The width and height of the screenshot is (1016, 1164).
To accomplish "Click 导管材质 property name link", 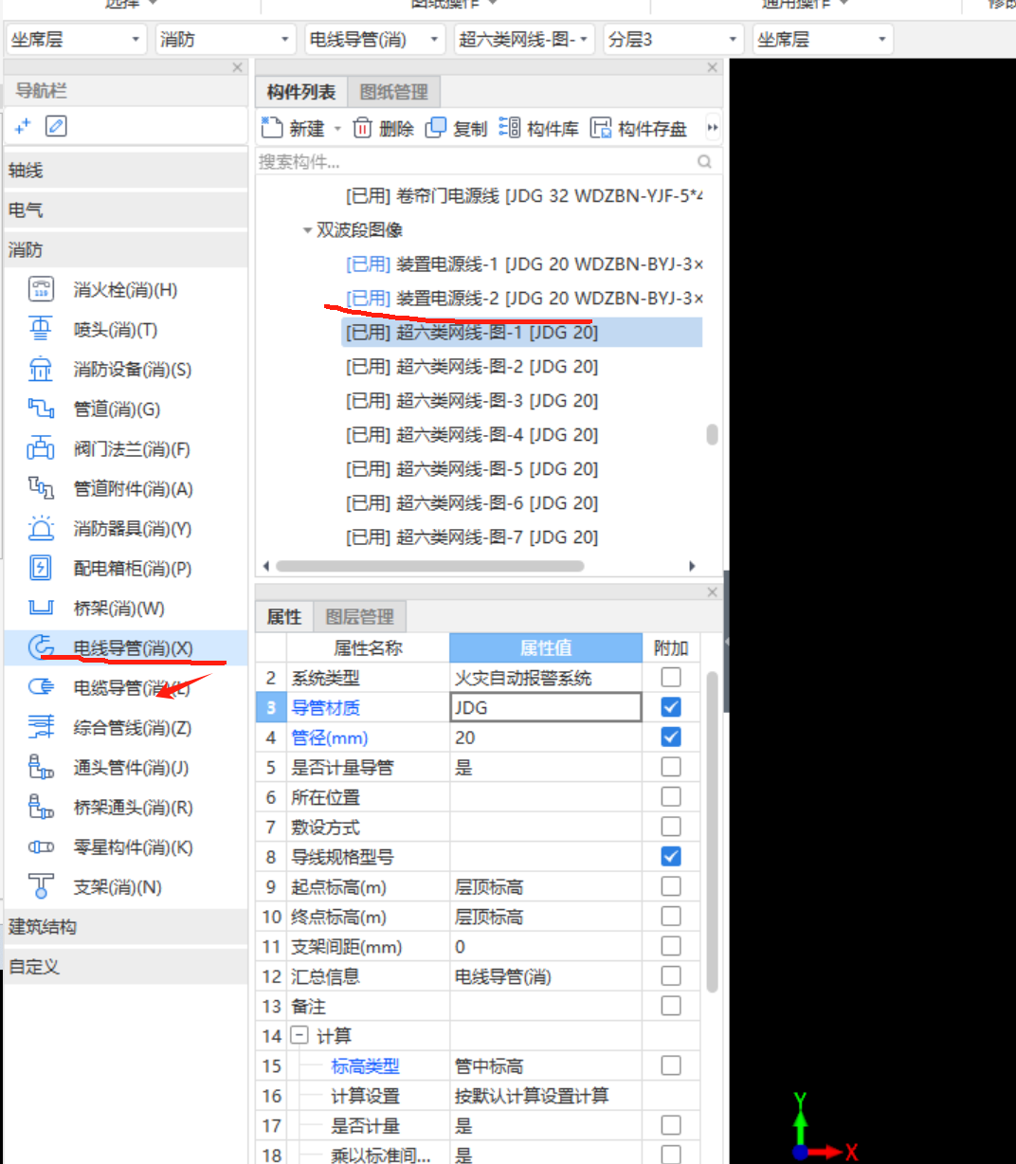I will coord(325,707).
